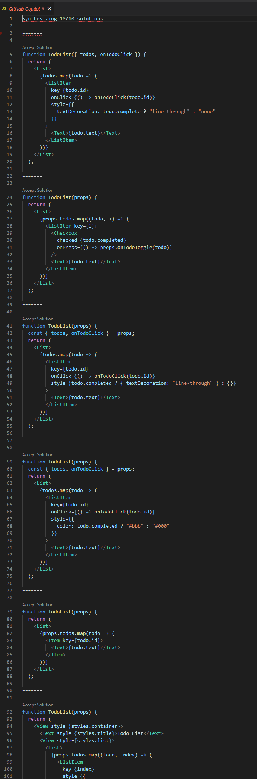
Task: Click line number 1 in the gutter
Action: pyautogui.click(x=11, y=18)
